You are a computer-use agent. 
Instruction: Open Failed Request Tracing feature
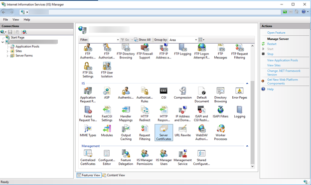(x=88, y=114)
